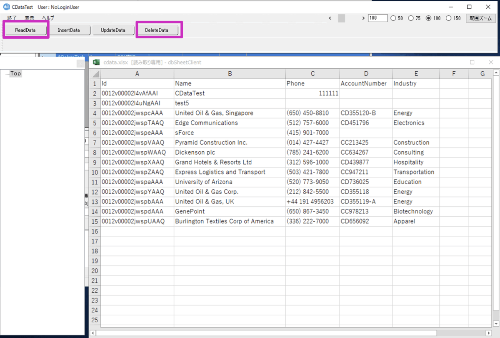Click the ReadData button

pyautogui.click(x=25, y=30)
